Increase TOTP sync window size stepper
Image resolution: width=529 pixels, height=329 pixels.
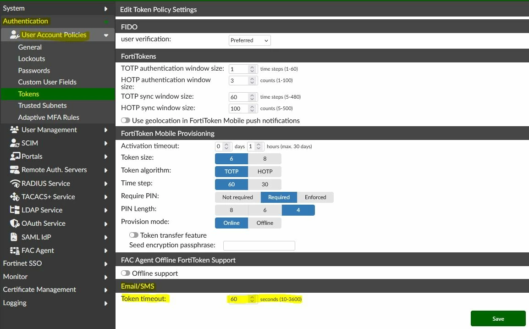point(252,95)
